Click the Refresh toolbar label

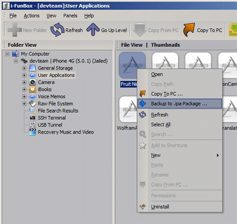[x=74, y=30]
